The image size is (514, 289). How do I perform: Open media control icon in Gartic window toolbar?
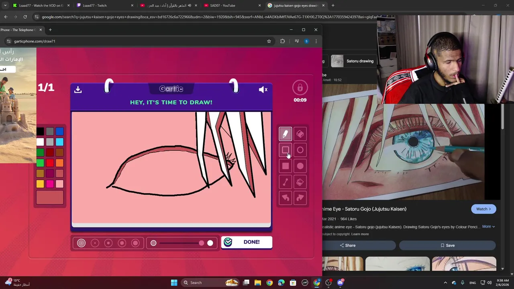tap(297, 41)
